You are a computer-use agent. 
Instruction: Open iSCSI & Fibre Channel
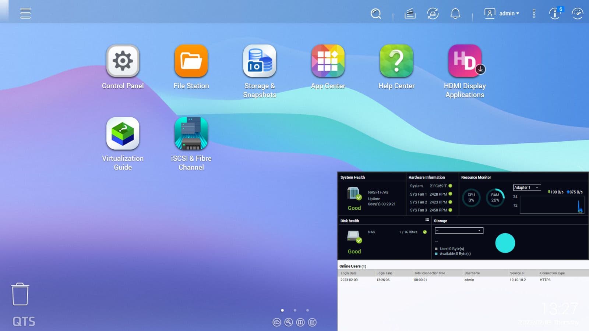(191, 134)
